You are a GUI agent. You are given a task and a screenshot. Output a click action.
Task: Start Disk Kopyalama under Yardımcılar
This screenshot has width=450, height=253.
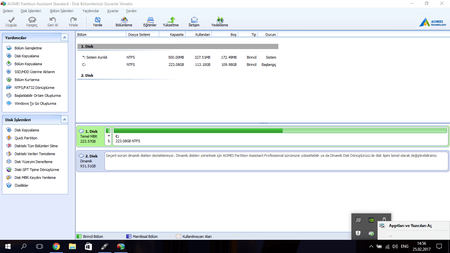click(27, 56)
